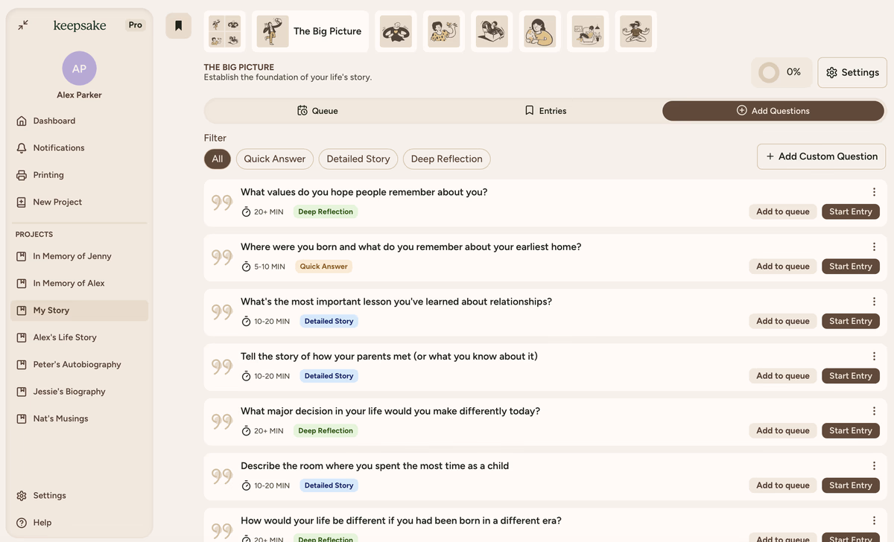Click the collapse sidebar arrows icon
Viewport: 894px width, 542px height.
[23, 25]
